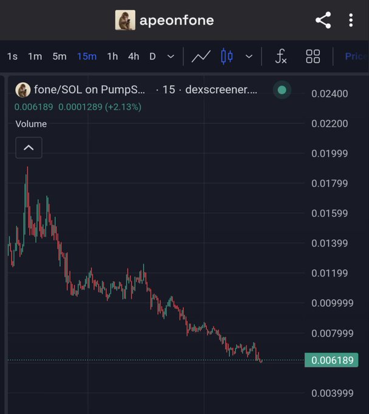Image resolution: width=369 pixels, height=414 pixels.
Task: Tap the 0.02400 price axis label
Action: coord(329,94)
